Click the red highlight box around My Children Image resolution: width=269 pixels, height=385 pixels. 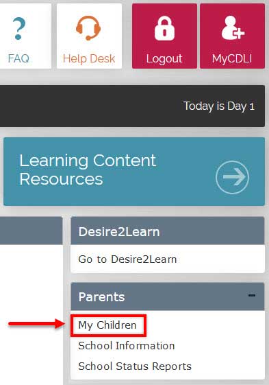click(109, 325)
